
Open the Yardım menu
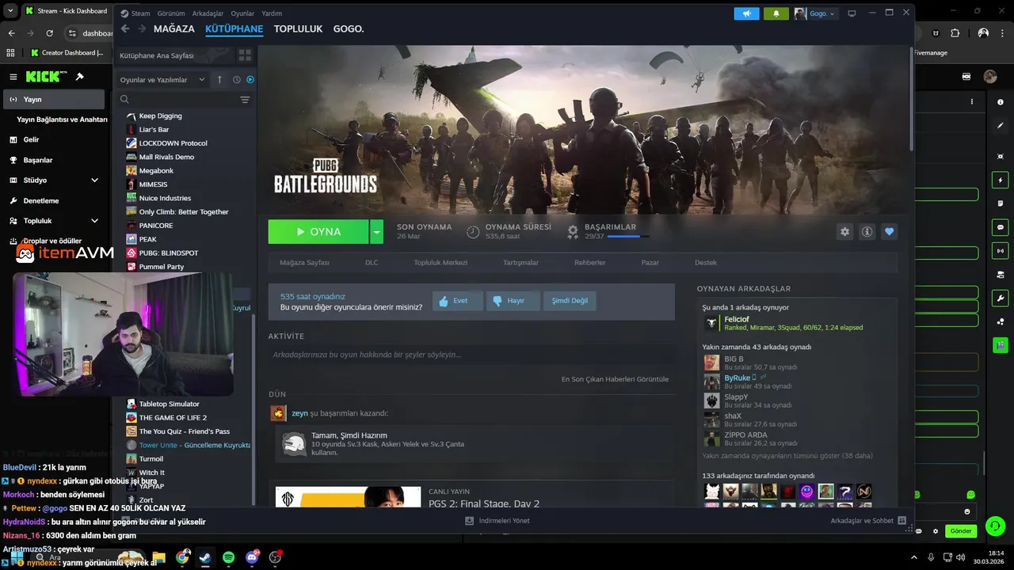(272, 13)
